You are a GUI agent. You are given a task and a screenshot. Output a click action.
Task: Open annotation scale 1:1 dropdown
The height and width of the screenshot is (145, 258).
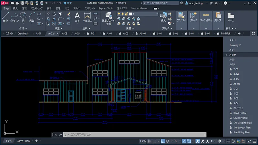pos(213,141)
